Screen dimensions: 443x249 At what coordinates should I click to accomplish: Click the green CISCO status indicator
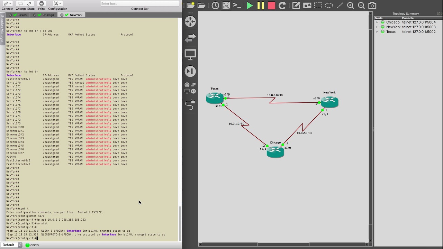27,245
